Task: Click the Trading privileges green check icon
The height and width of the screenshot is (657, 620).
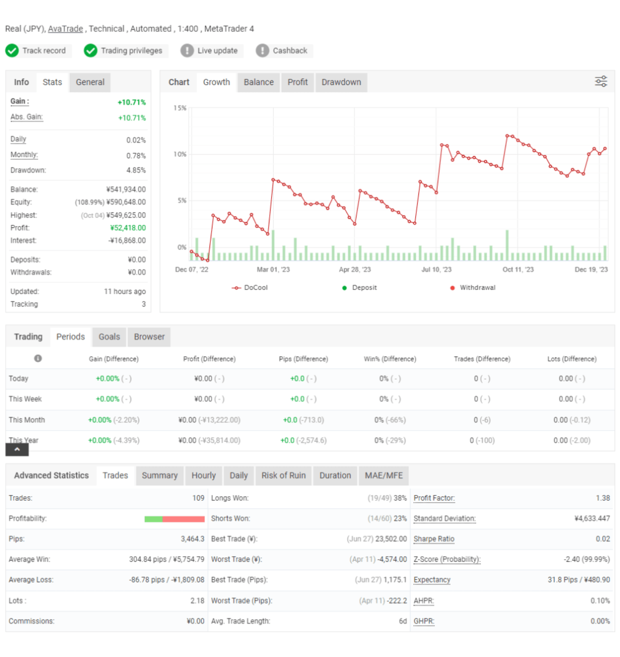Action: pos(91,50)
